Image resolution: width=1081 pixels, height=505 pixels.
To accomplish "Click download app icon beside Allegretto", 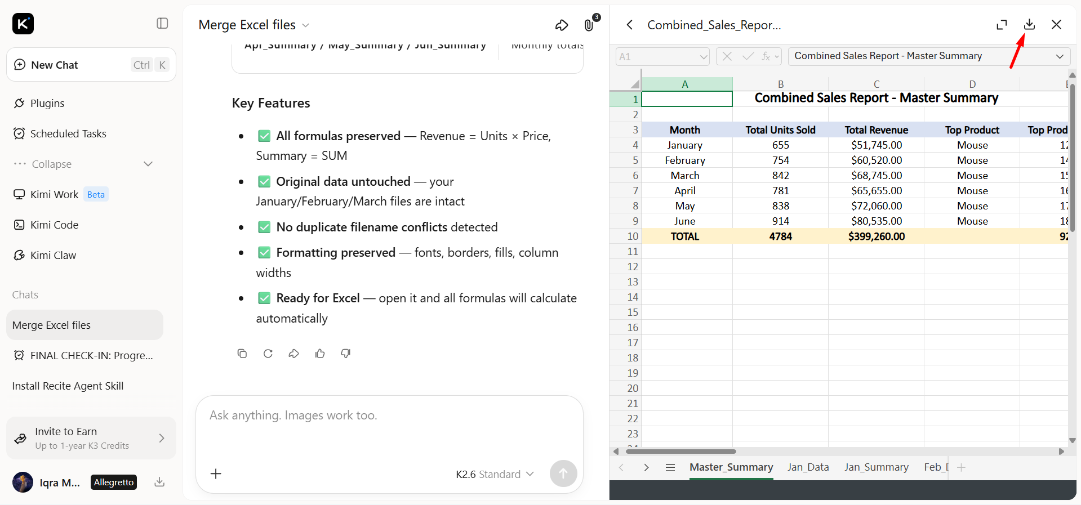I will pos(159,482).
